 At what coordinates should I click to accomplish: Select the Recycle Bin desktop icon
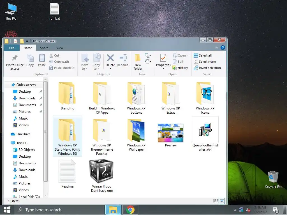[x=273, y=179]
